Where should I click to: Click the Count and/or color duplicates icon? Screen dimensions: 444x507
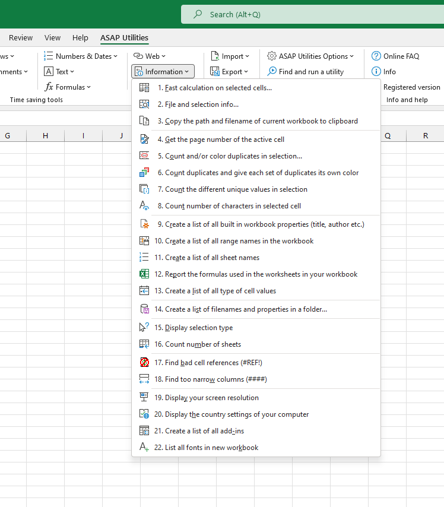(x=144, y=156)
